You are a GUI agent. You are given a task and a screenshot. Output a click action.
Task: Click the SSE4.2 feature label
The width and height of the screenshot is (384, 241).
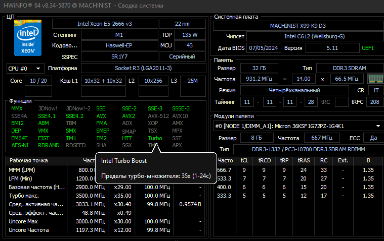(x=75, y=116)
